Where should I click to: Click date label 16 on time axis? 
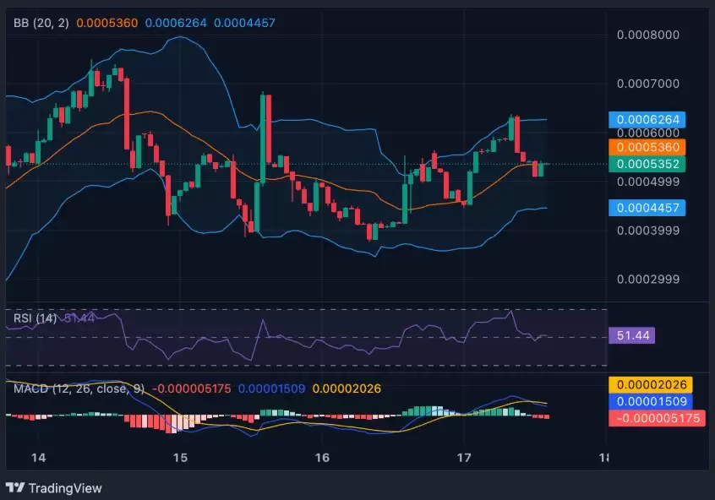321,457
